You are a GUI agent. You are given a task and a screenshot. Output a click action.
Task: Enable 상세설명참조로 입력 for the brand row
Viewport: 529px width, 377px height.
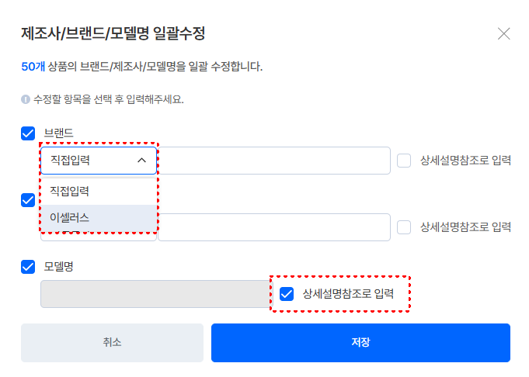(x=404, y=161)
